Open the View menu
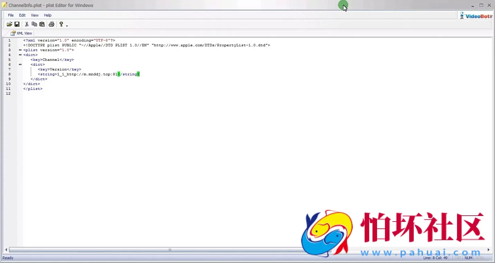This screenshot has width=495, height=263. (35, 15)
